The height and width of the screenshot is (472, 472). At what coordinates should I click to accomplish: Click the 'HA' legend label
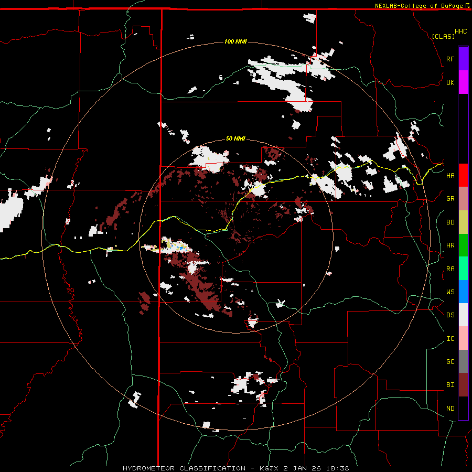tap(450, 176)
